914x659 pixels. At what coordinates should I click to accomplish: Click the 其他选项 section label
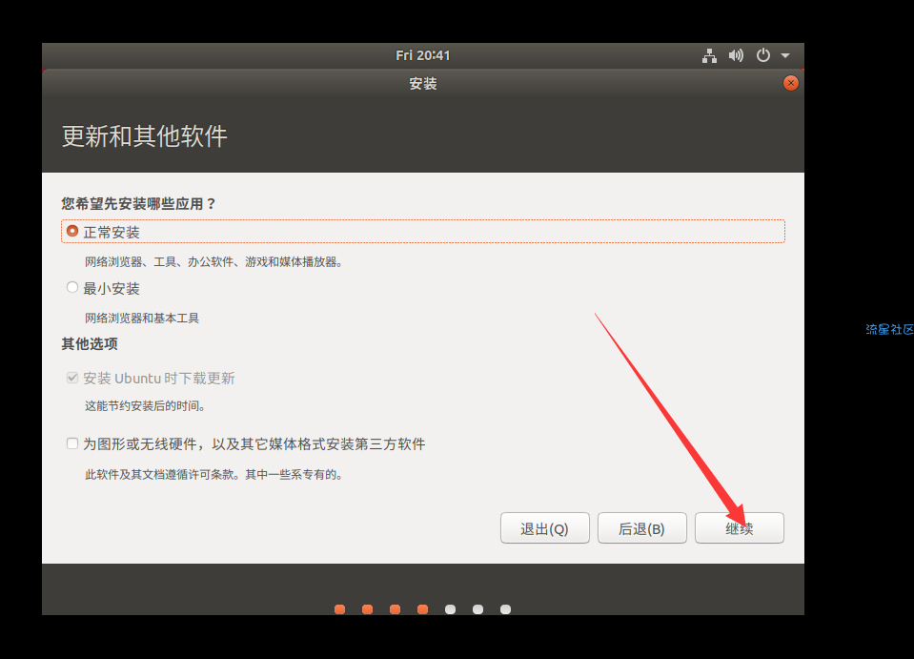click(x=90, y=344)
